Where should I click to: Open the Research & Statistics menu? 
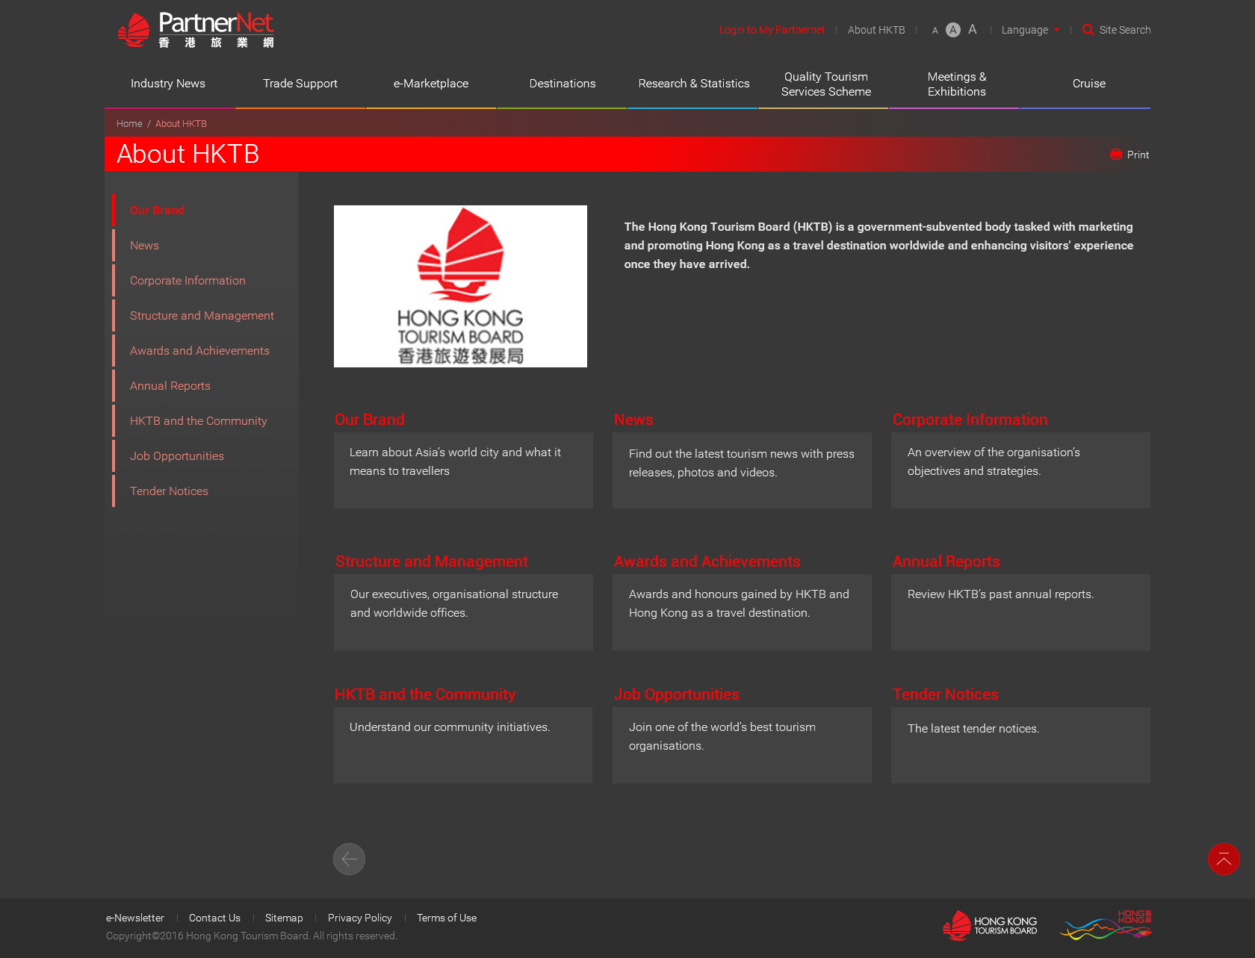(693, 84)
